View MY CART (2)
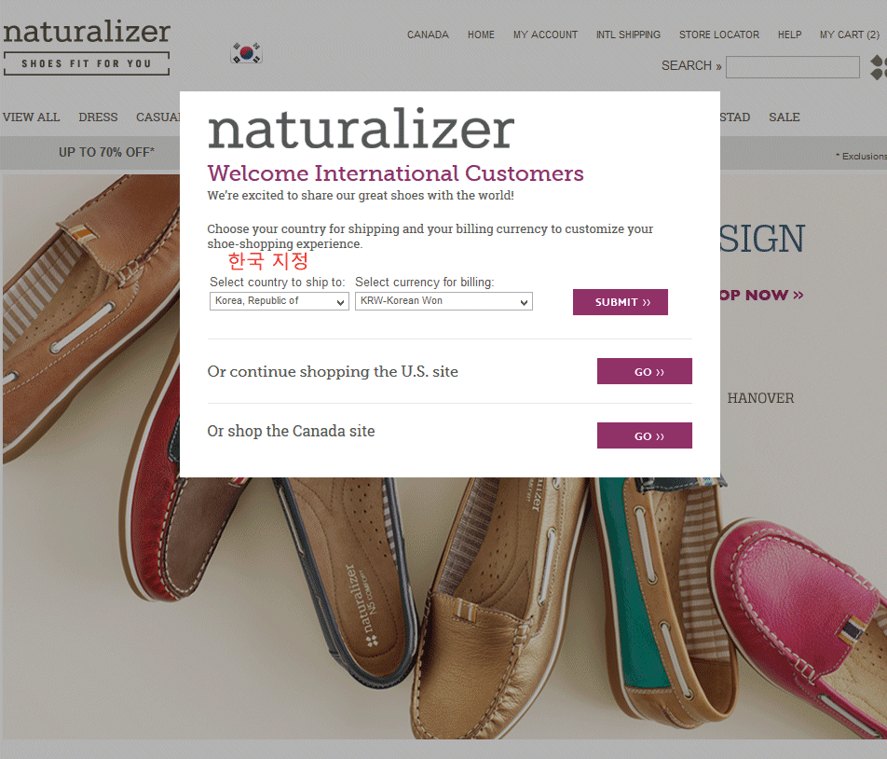Screen dimensions: 887x759 [850, 34]
